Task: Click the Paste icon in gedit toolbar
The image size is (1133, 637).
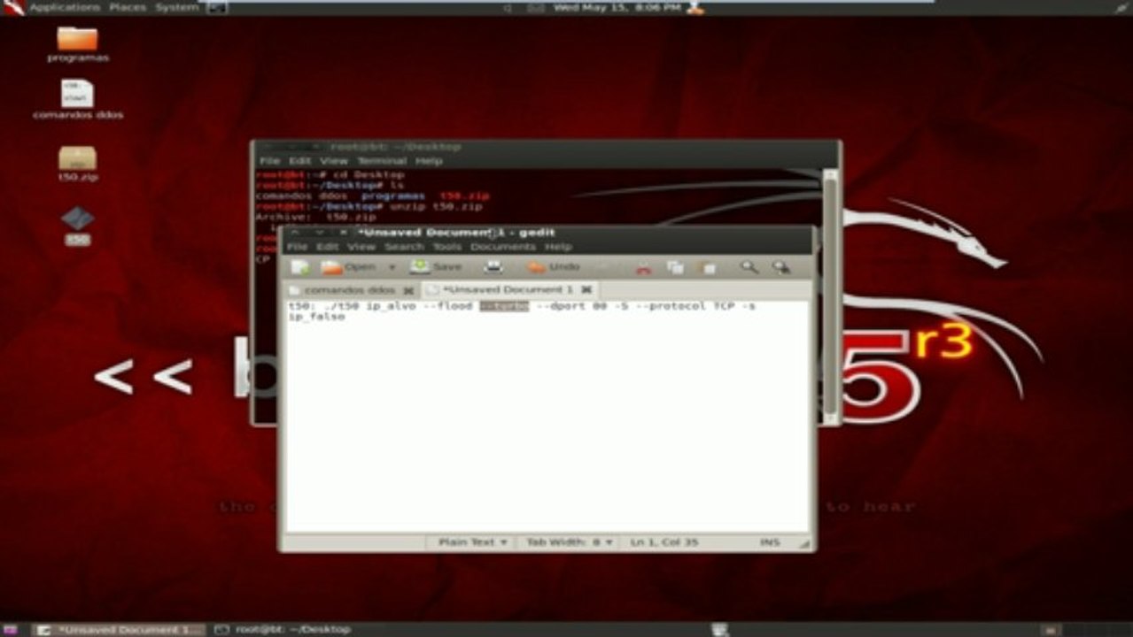Action: point(708,267)
